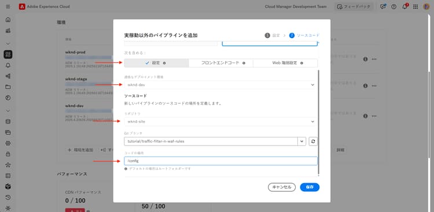Focus the tutorial/traffic-filter-n-waf-rules branch field
Screen dimensions: 434x212
tap(211, 142)
